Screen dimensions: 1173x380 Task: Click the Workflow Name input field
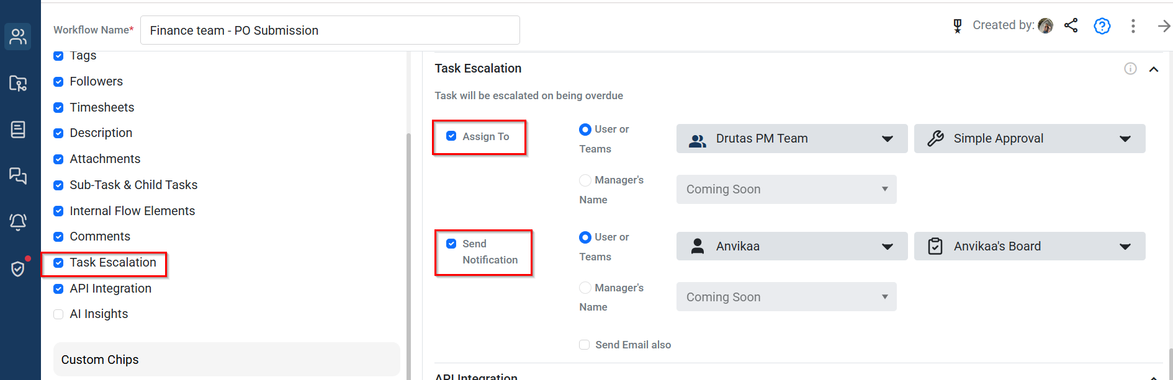tap(330, 30)
